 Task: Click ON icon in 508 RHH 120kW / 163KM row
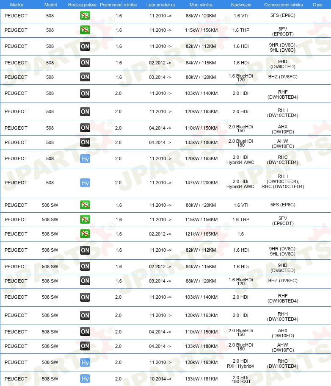tap(85, 111)
